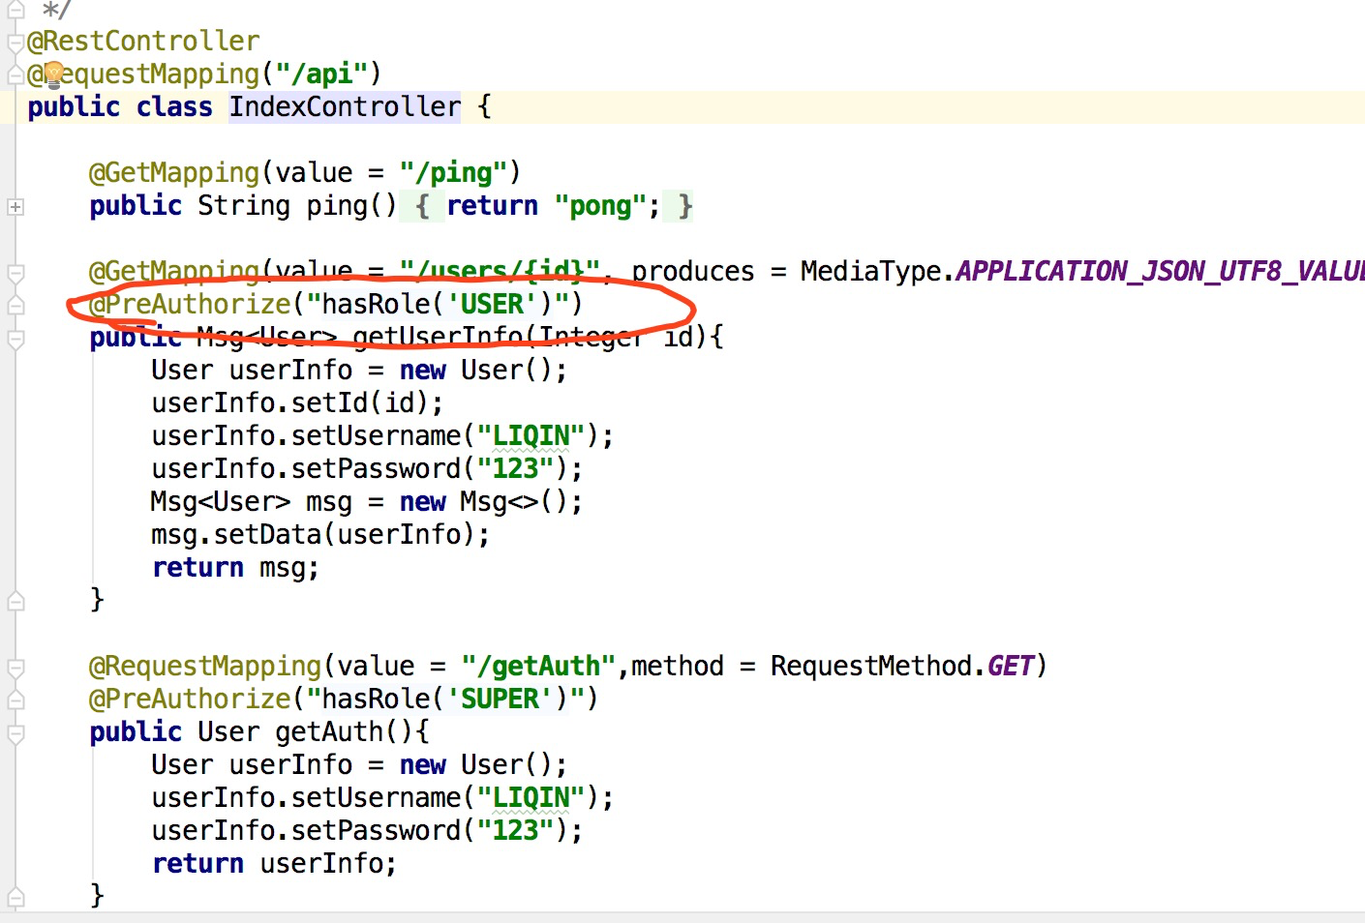Toggle the fold marker on the @GetMapping "/users/{id}" line
This screenshot has height=923, width=1365.
click(15, 273)
